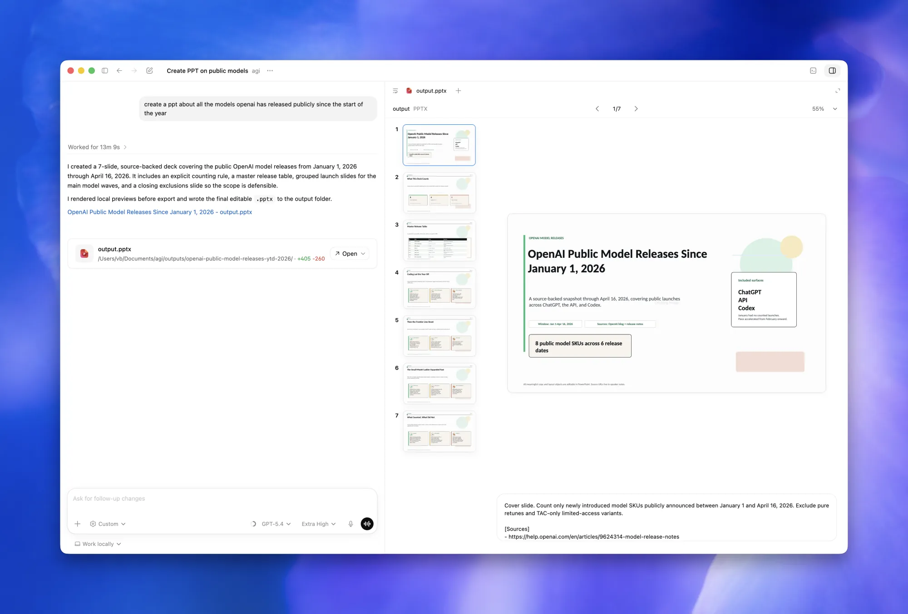The image size is (908, 614).
Task: Select slide 5 thumbnail
Action: (439, 336)
